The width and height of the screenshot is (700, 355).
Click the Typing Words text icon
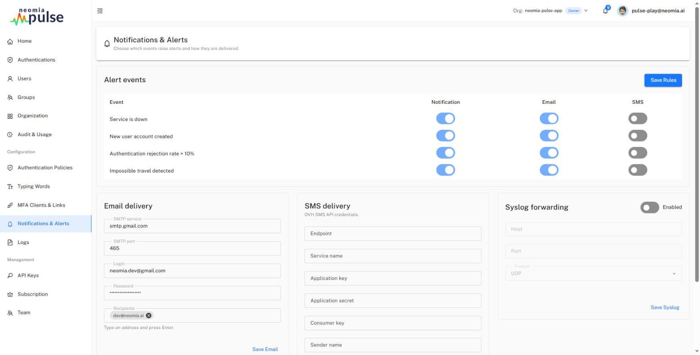[10, 186]
